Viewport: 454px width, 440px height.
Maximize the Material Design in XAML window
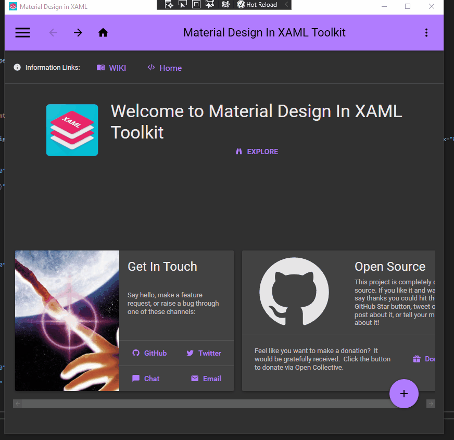click(x=408, y=6)
